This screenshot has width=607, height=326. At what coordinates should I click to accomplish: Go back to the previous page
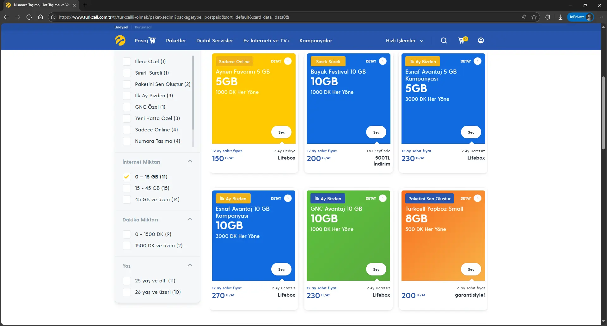point(6,17)
